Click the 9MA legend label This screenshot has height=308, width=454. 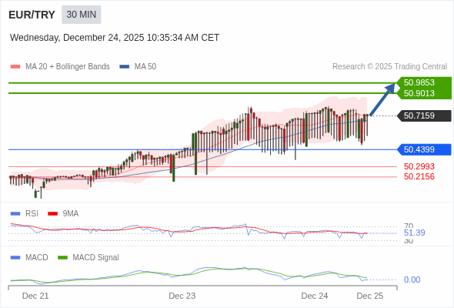click(x=71, y=214)
